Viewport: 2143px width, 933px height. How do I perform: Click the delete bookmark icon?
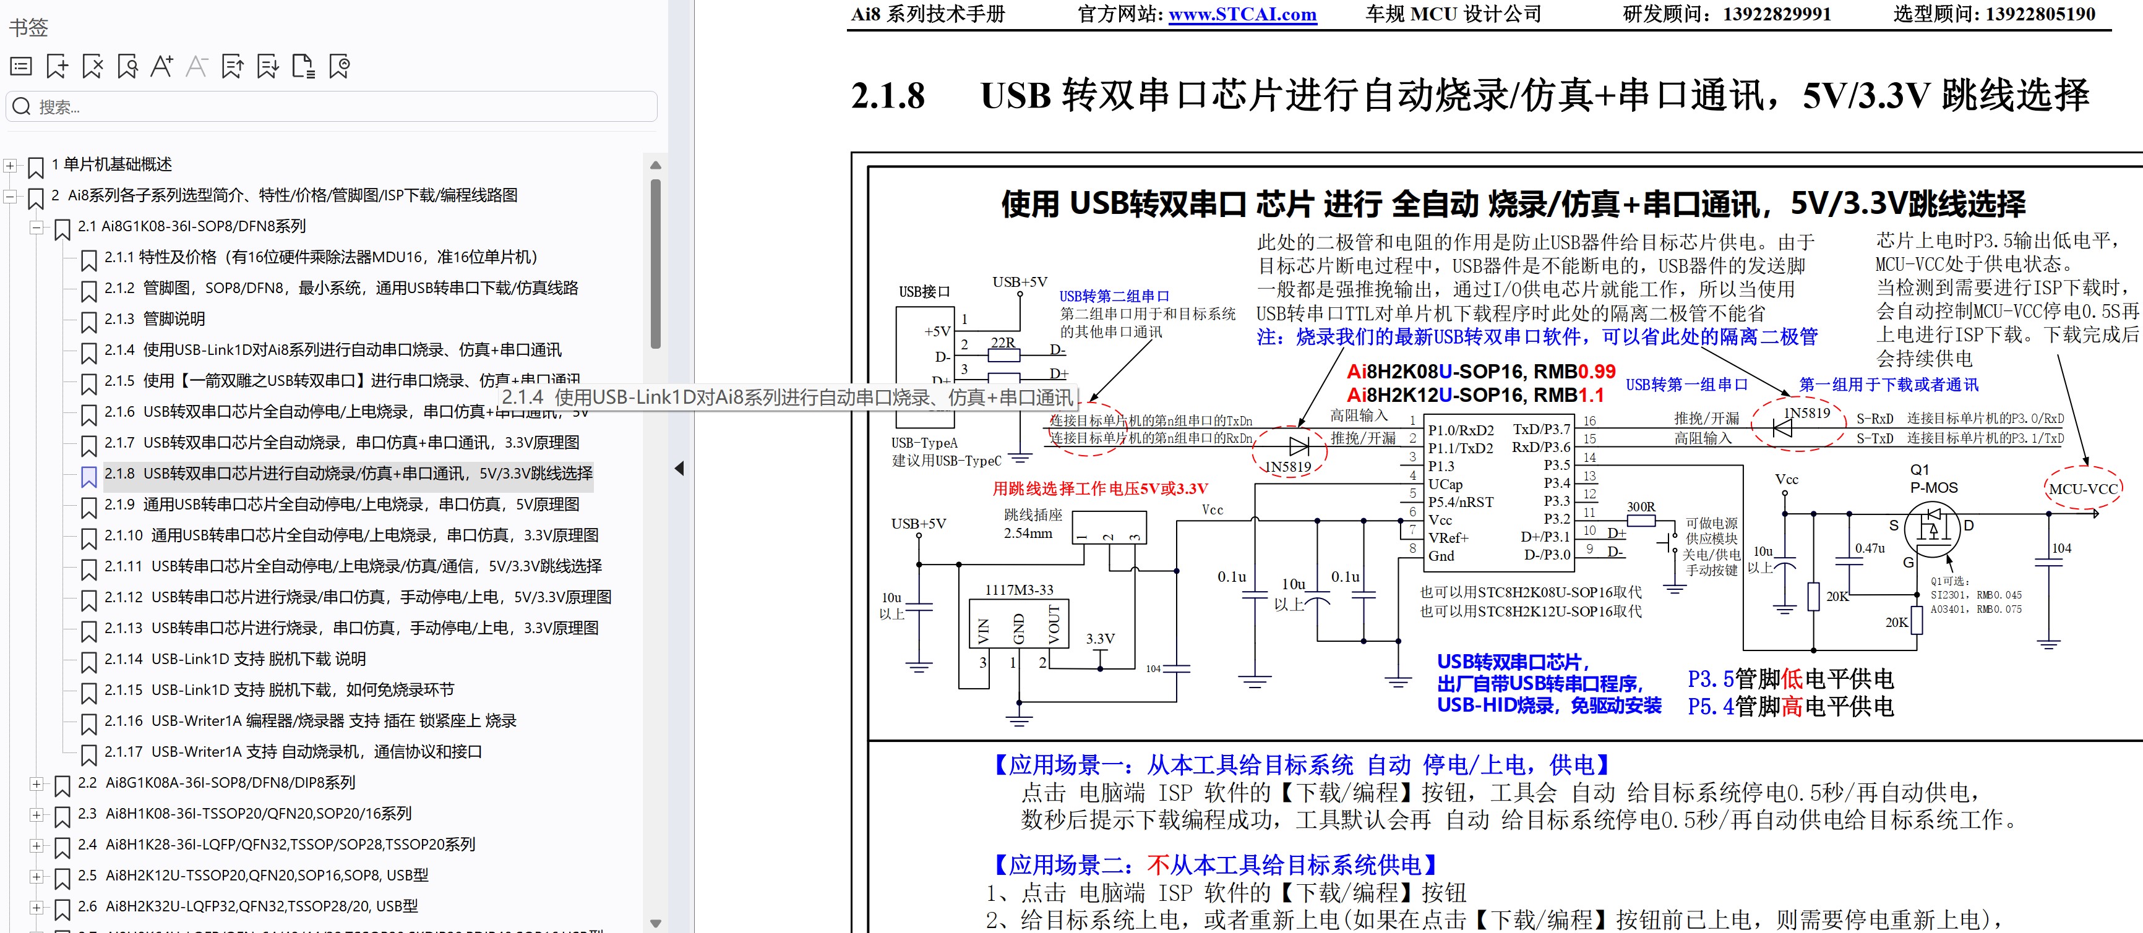[92, 67]
